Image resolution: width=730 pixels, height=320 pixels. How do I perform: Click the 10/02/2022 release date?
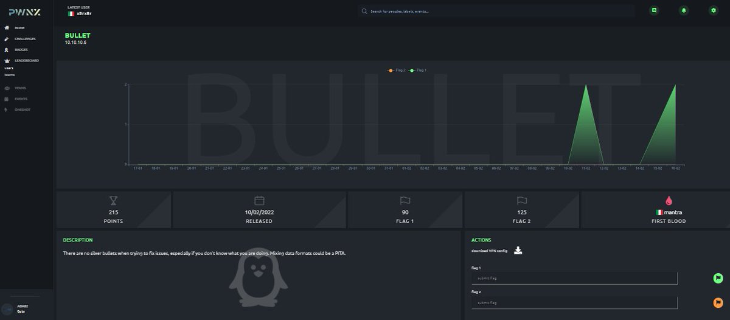[259, 212]
